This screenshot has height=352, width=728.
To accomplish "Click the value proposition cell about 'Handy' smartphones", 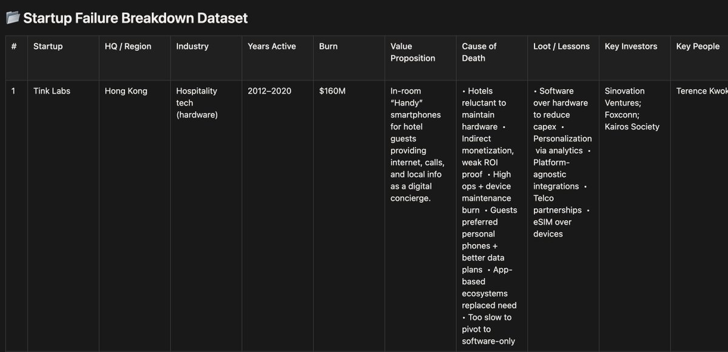I will pyautogui.click(x=421, y=216).
